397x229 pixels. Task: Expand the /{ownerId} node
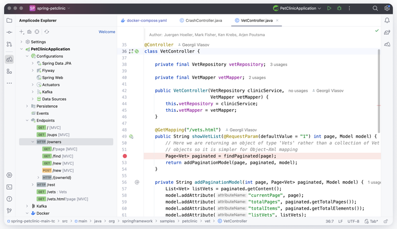38,177
